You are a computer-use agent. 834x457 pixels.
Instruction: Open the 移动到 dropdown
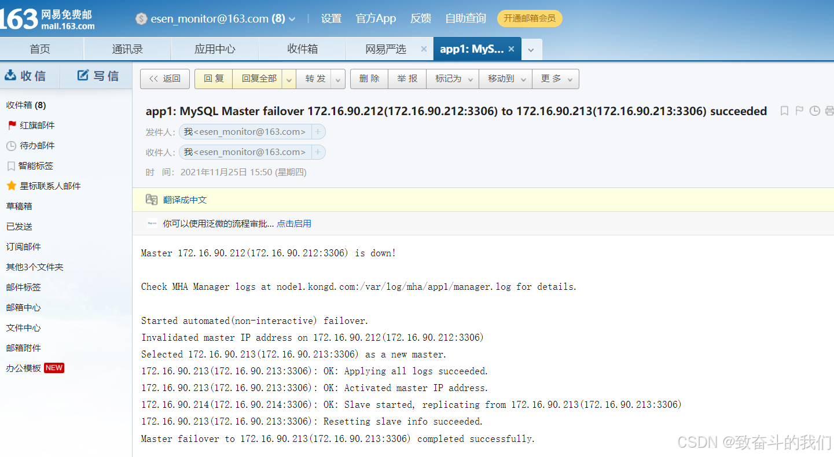click(x=505, y=79)
